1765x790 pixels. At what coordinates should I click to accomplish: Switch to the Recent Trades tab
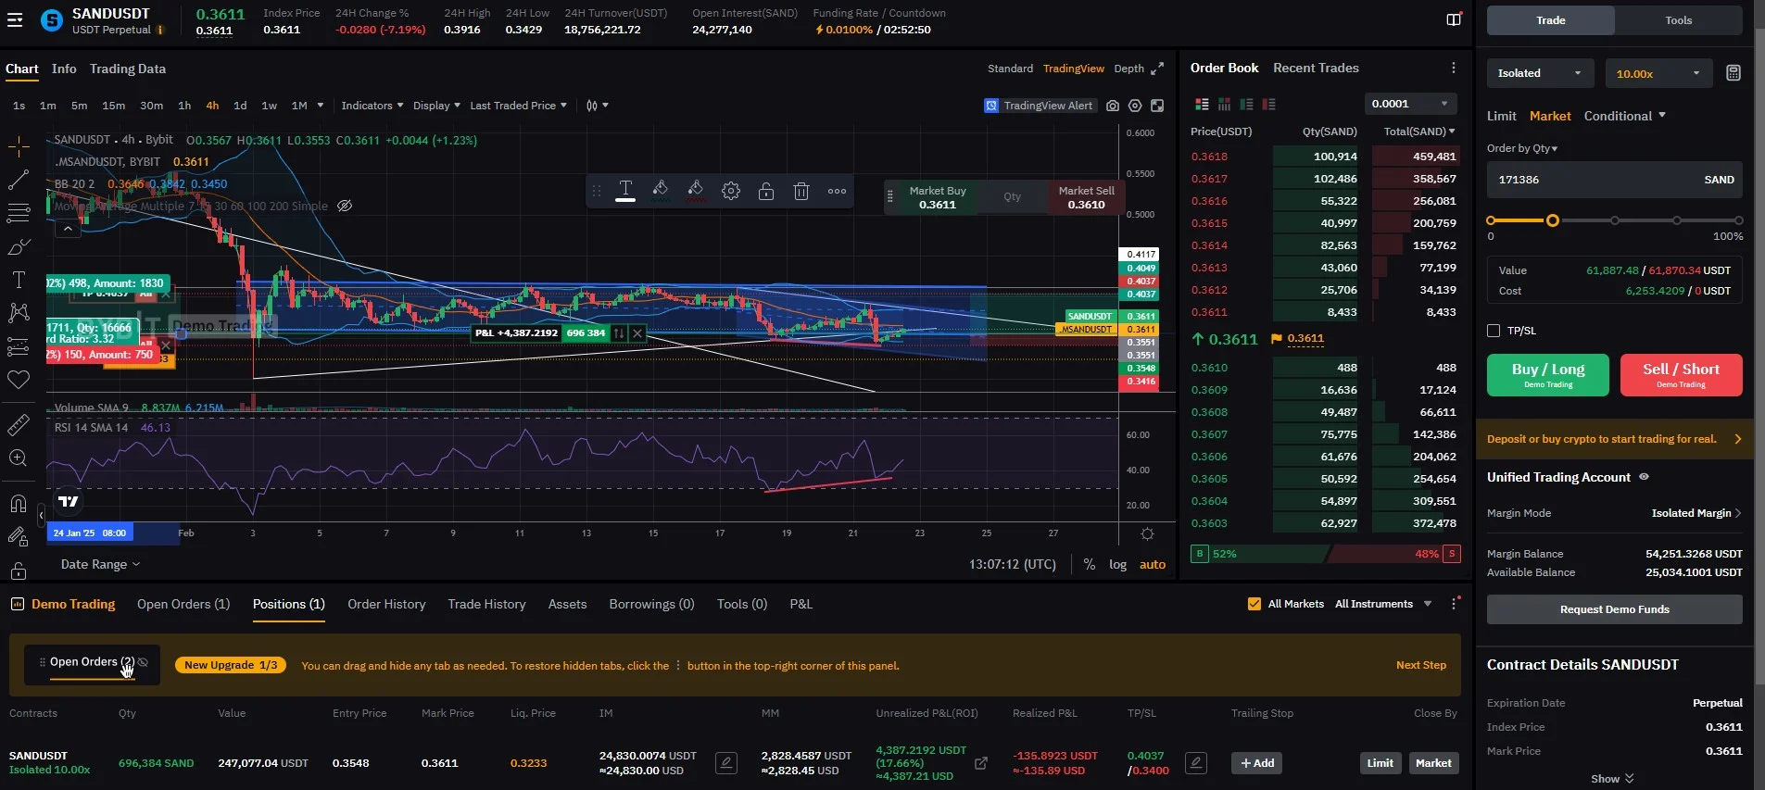[1316, 68]
